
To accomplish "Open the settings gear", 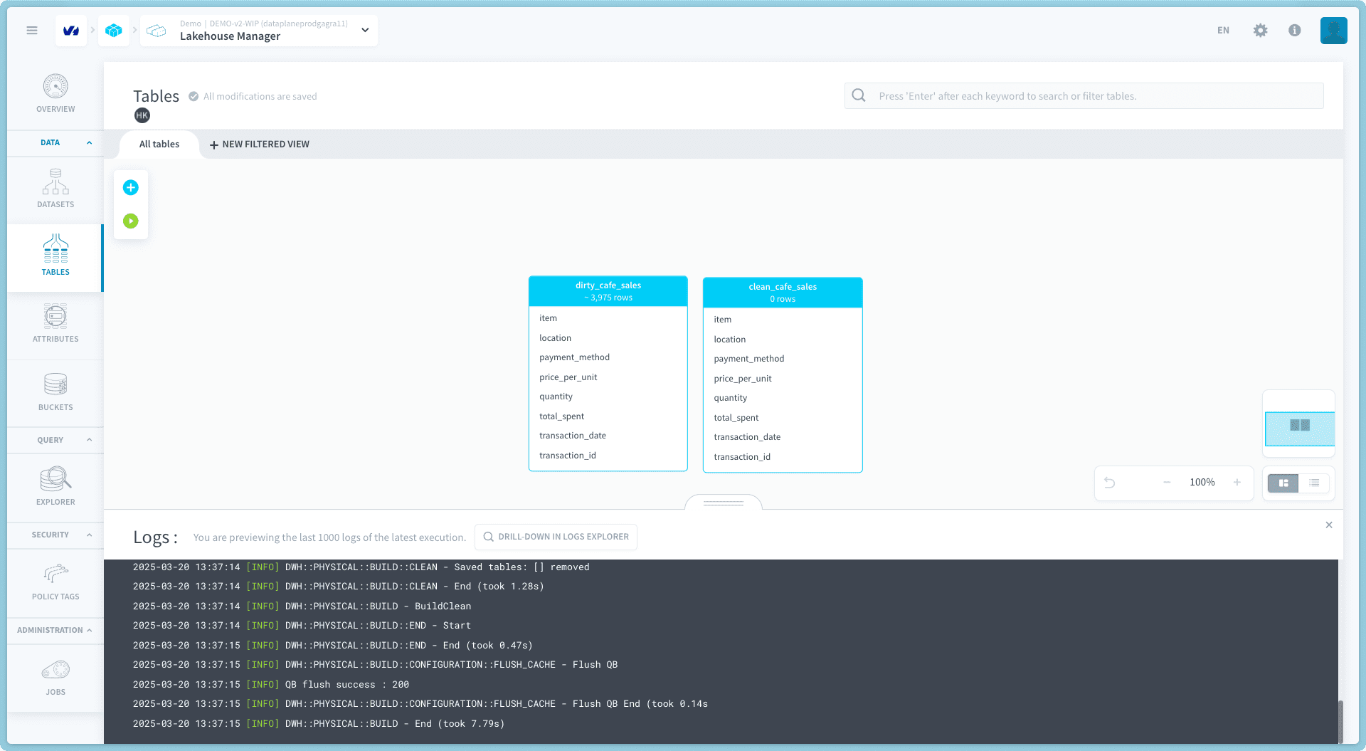I will tap(1260, 31).
